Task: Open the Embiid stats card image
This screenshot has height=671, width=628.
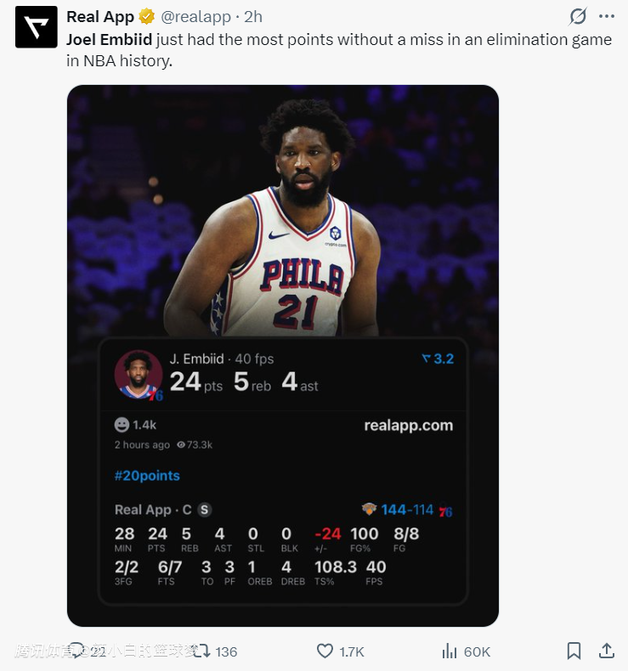Action: tap(283, 356)
